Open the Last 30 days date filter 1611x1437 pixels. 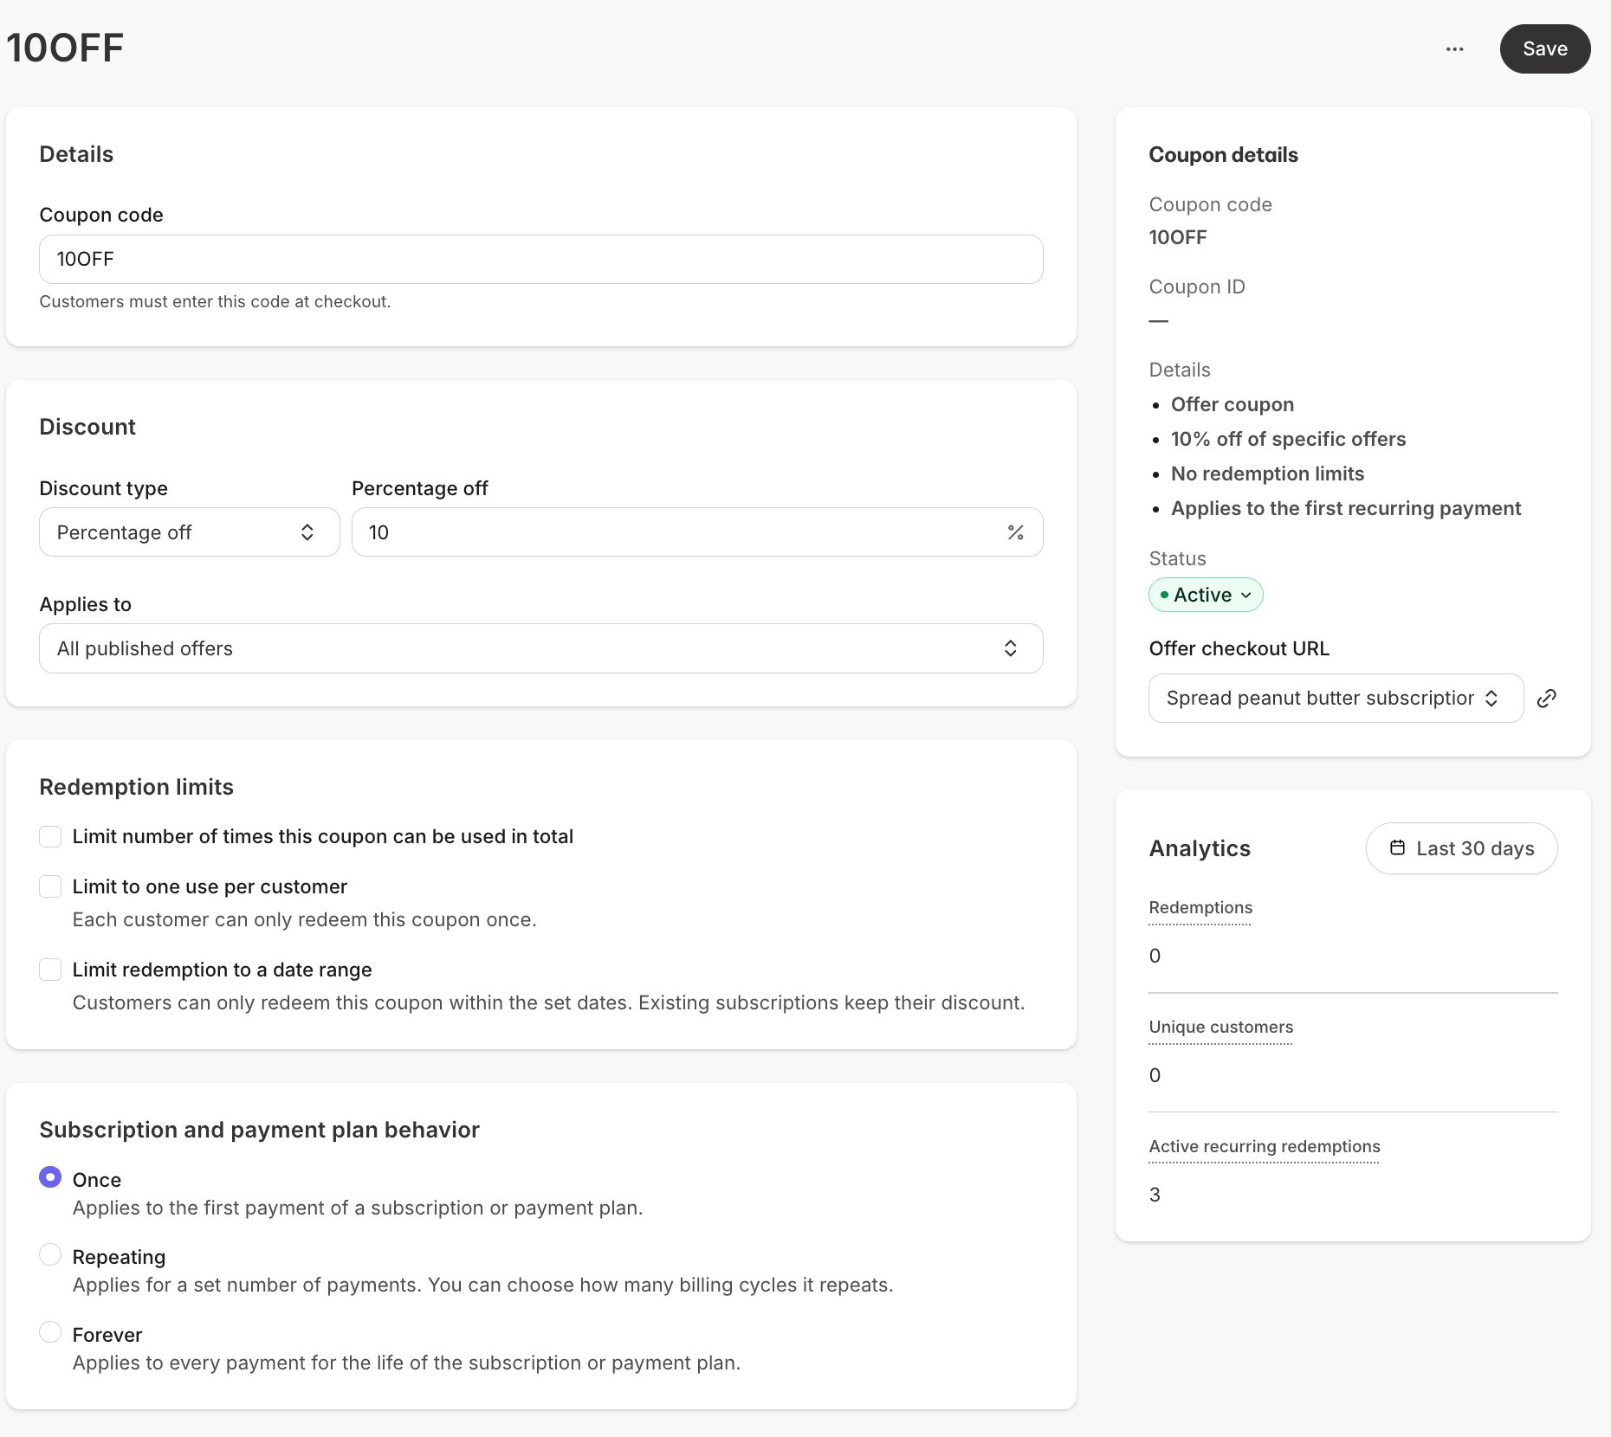(x=1462, y=848)
